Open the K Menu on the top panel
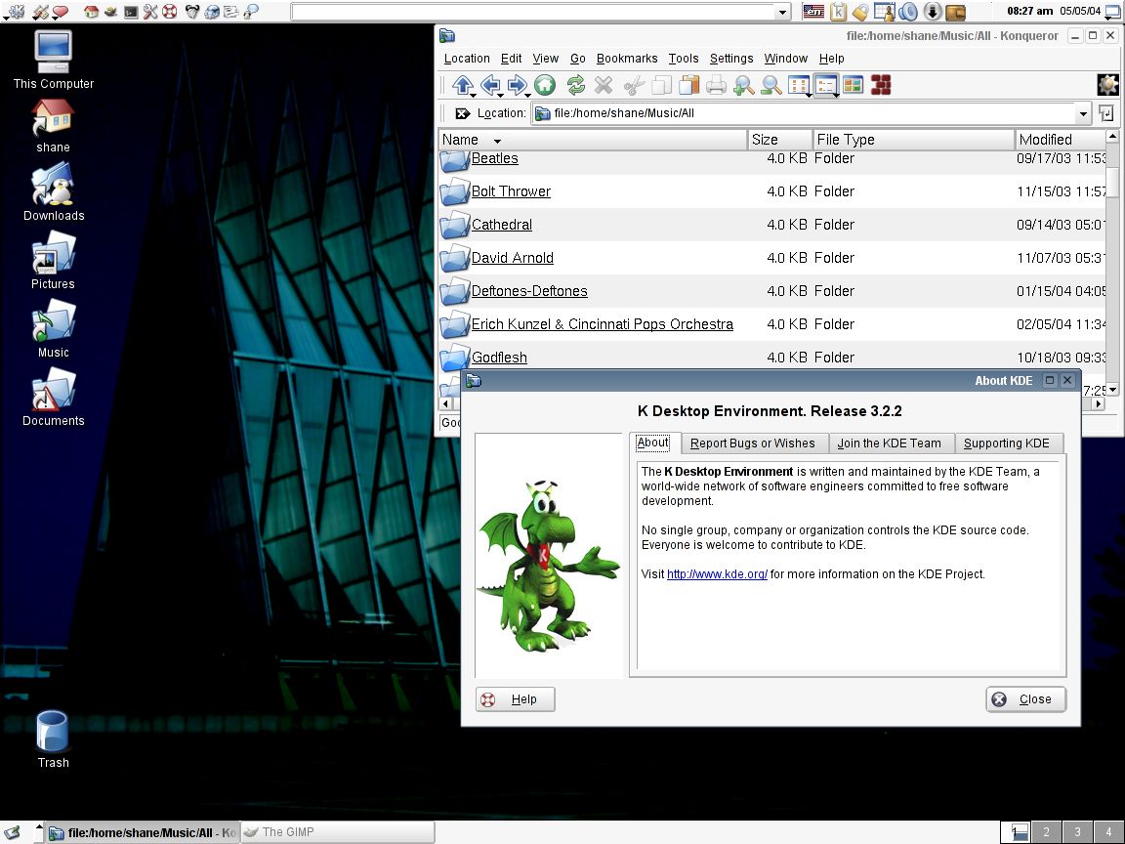The width and height of the screenshot is (1125, 844). (x=15, y=12)
